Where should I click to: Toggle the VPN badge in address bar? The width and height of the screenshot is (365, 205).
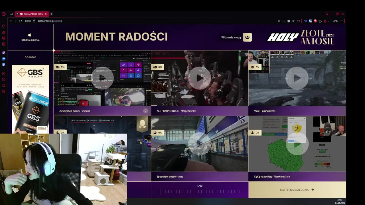[x=28, y=21]
